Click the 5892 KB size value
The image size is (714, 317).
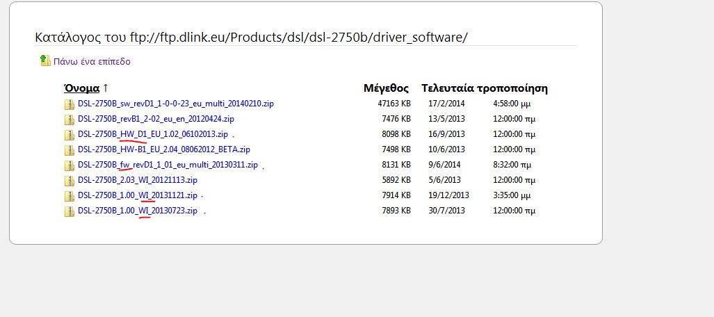(x=396, y=180)
